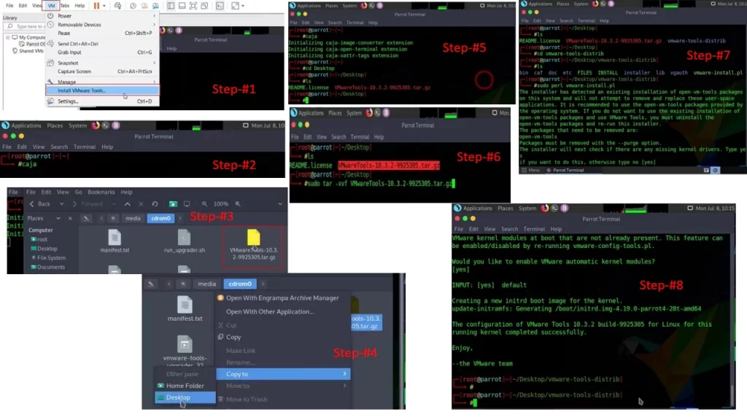Click VMware manage snapshots toolbar icon
Screen dimensions: 747x420
155,6
